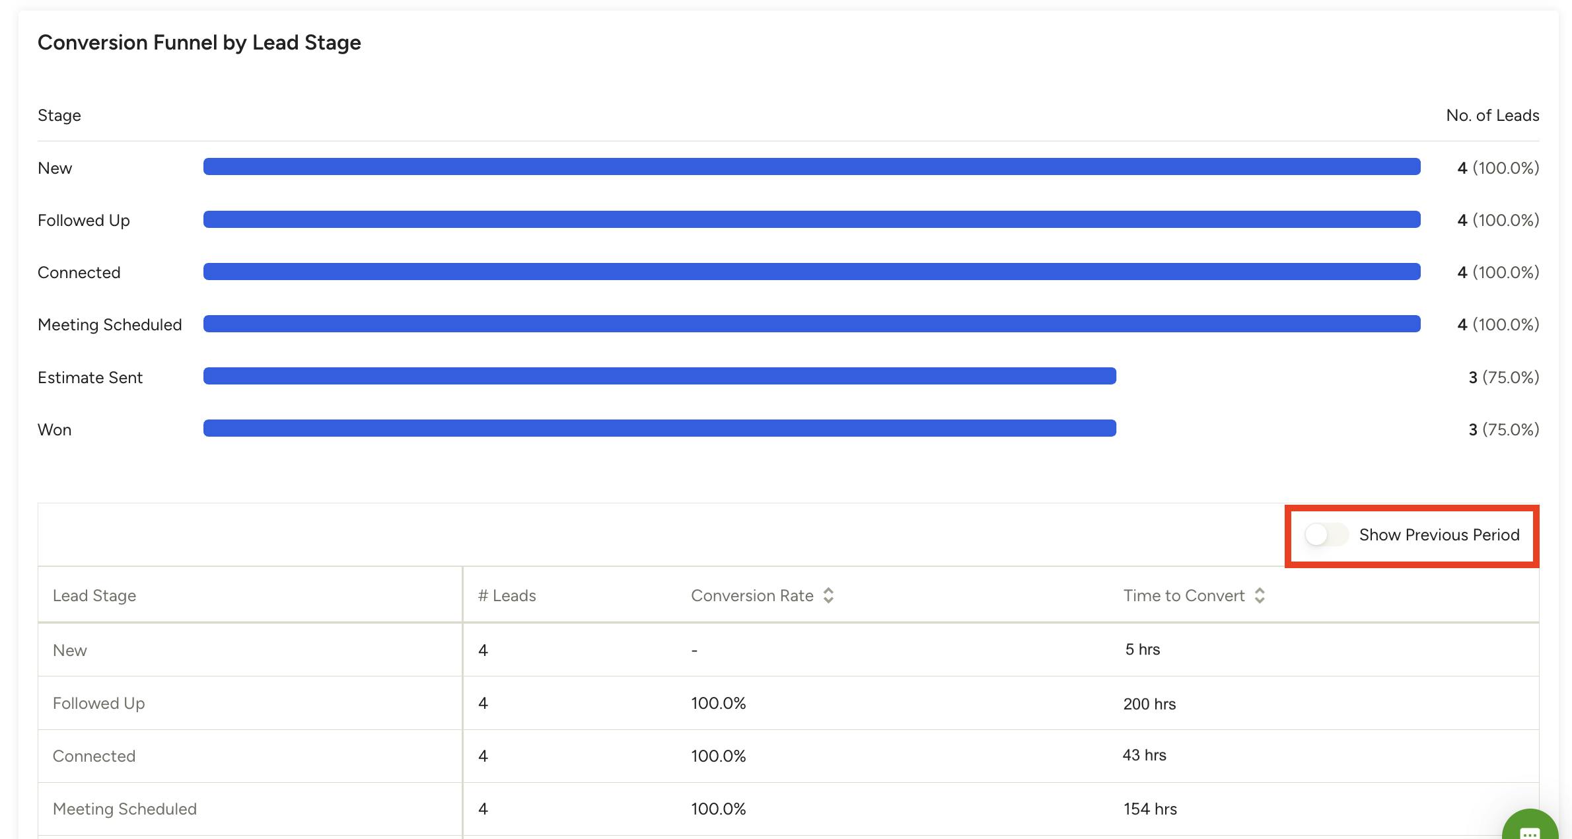Click the Meeting Scheduled funnel bar
Screen dimensions: 1572x839
[811, 324]
